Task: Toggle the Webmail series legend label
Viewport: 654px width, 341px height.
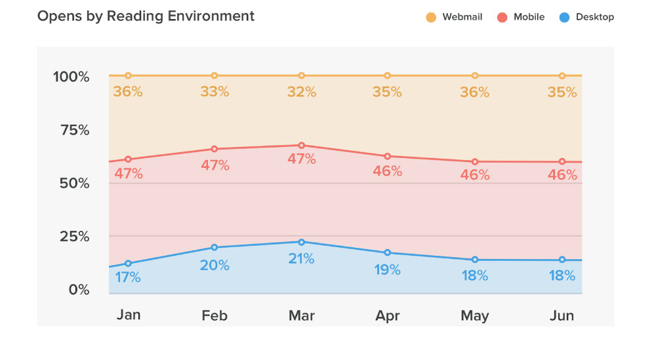Action: point(462,17)
